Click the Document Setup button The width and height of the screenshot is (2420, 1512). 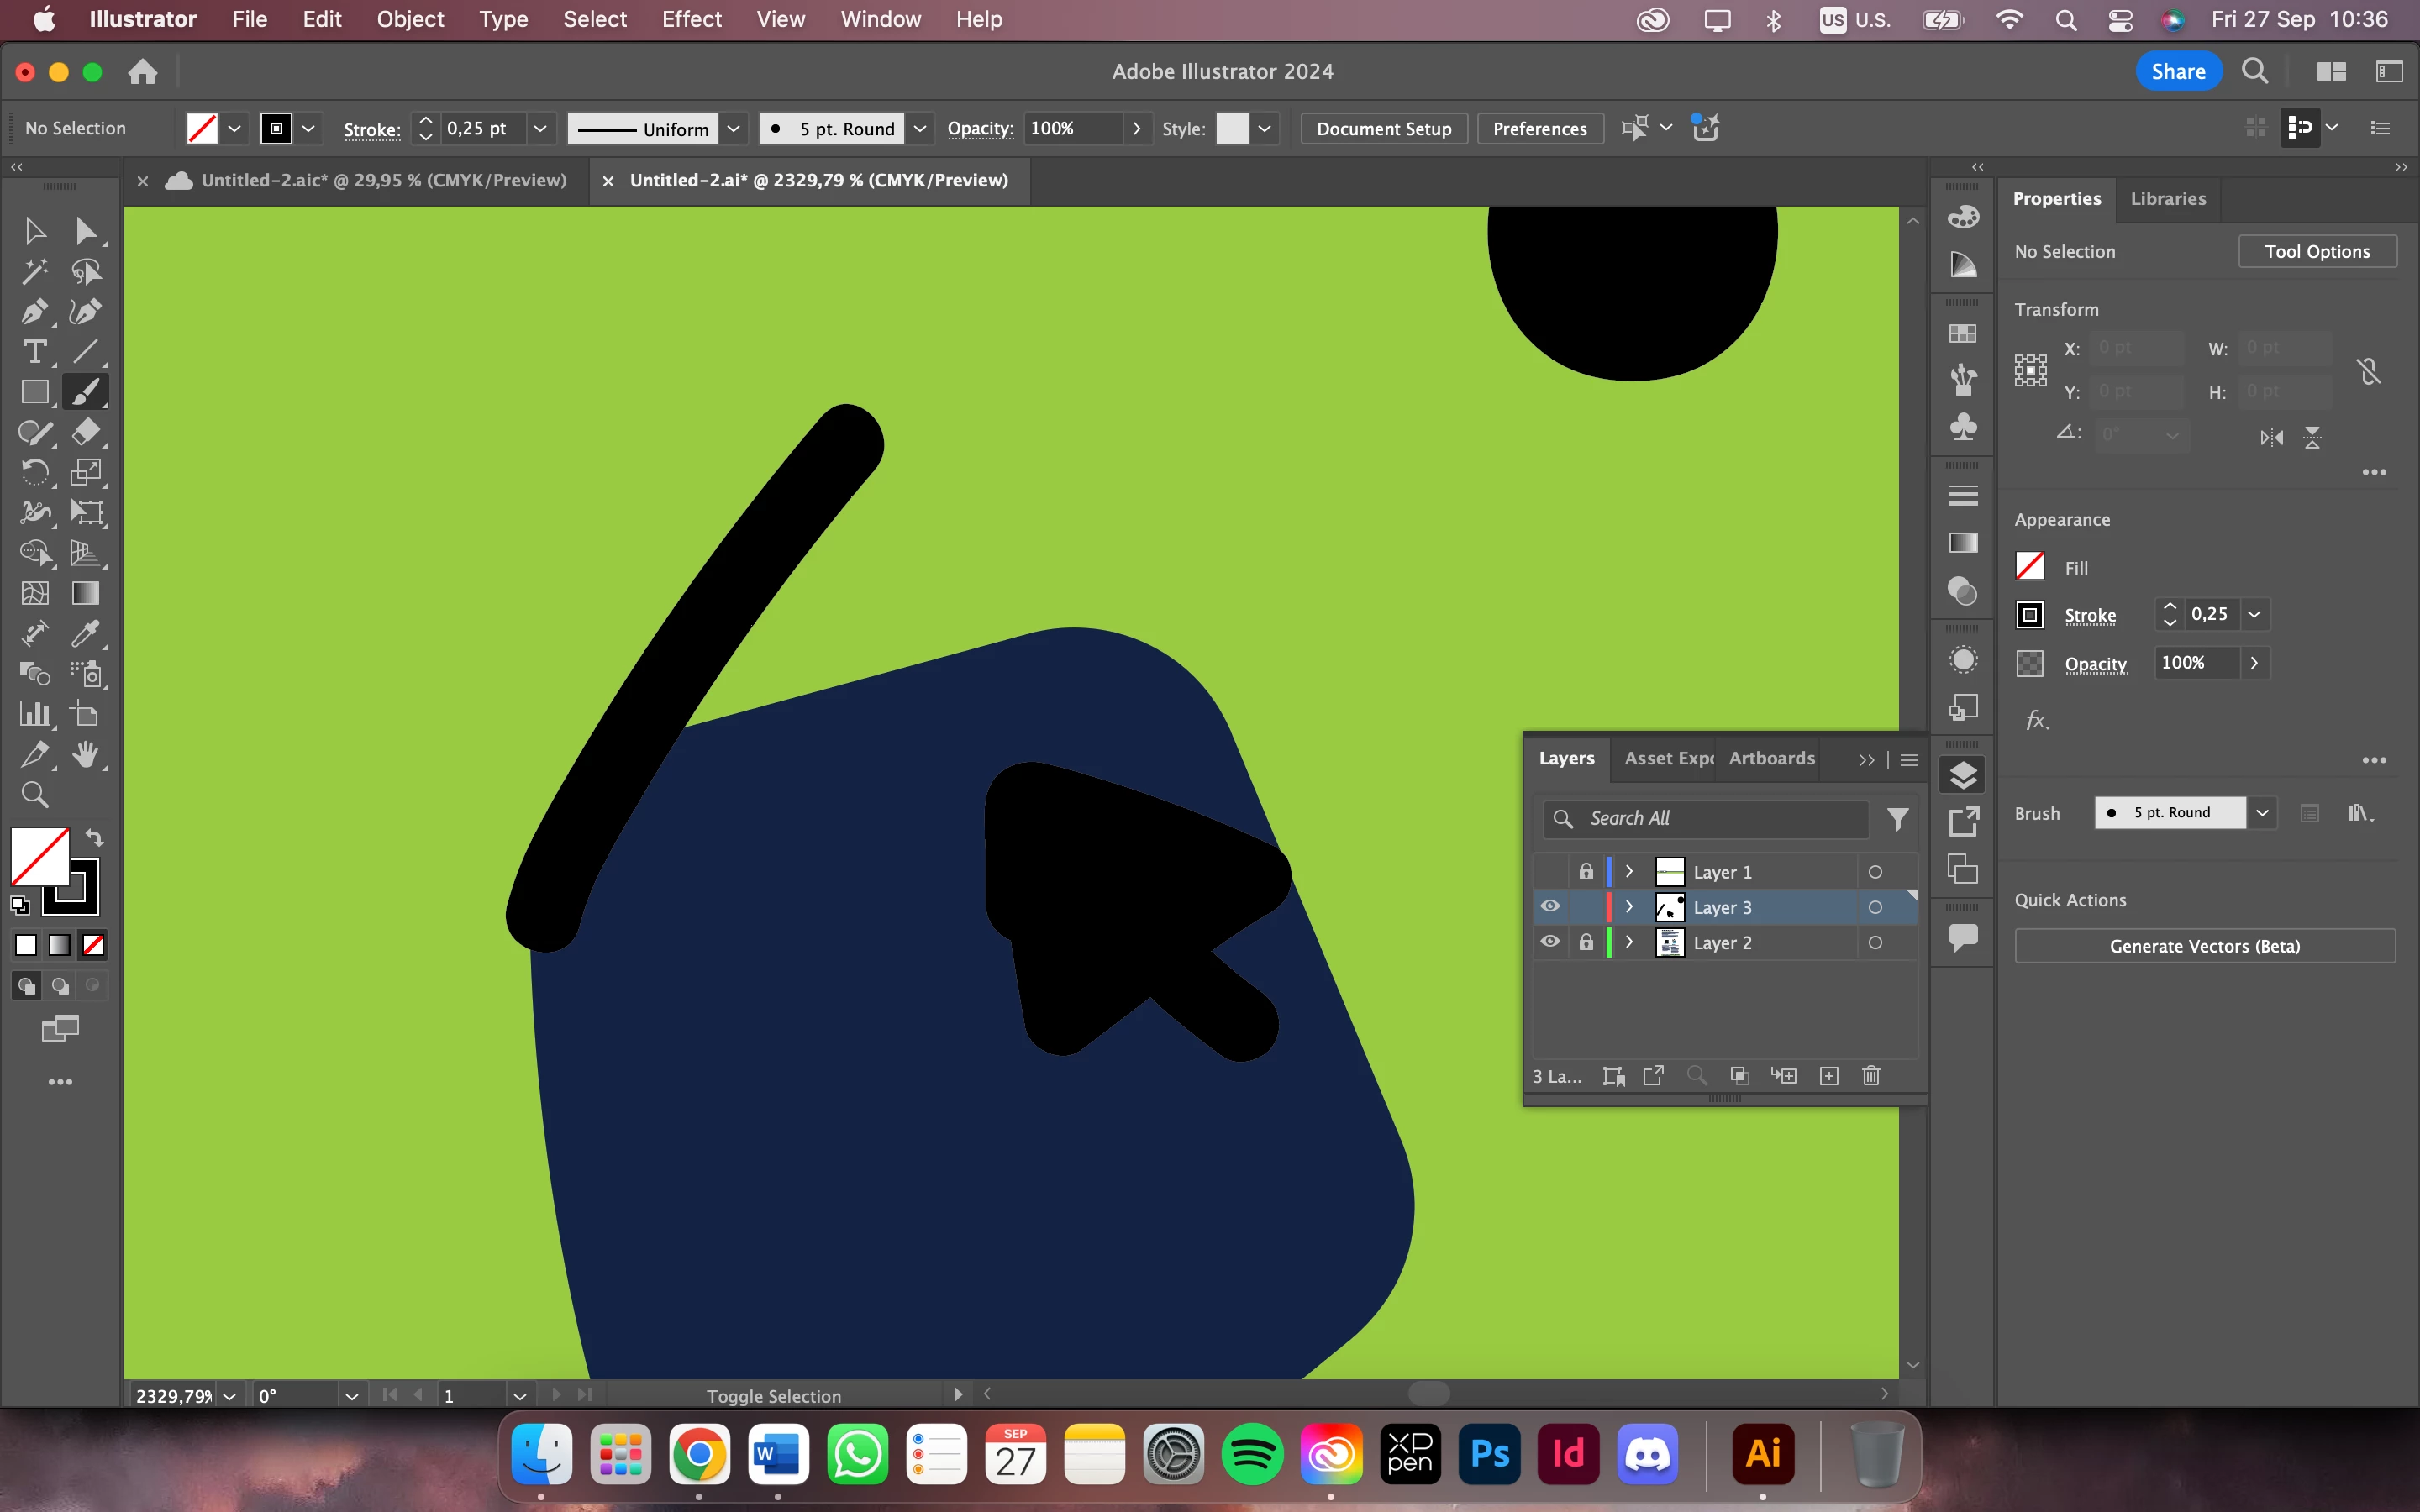pyautogui.click(x=1383, y=128)
